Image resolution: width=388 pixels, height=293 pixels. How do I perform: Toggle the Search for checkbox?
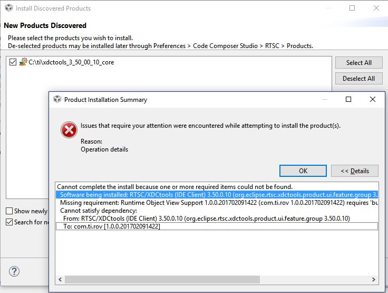pyautogui.click(x=9, y=222)
